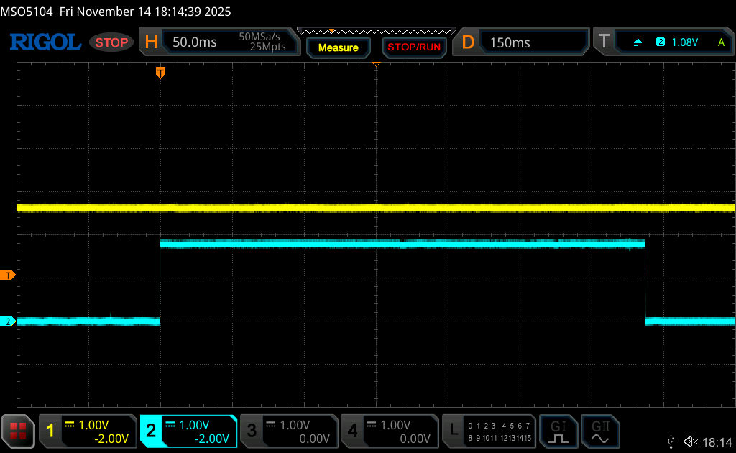Click the USB device icon near the clock

tap(671, 441)
